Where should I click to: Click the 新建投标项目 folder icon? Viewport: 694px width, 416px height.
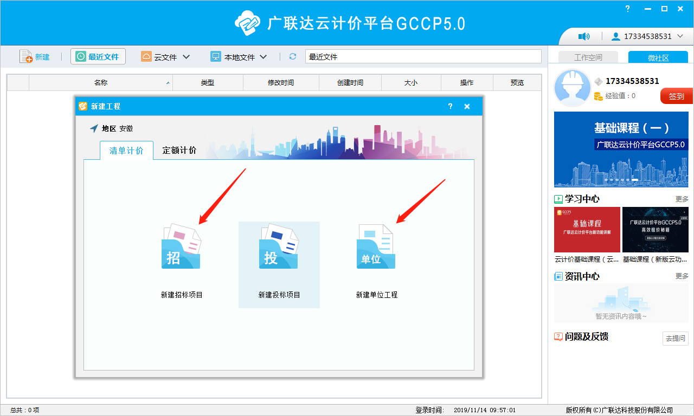tap(279, 246)
